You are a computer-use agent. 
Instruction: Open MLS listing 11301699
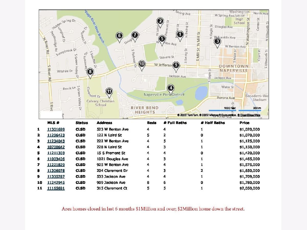(56, 129)
